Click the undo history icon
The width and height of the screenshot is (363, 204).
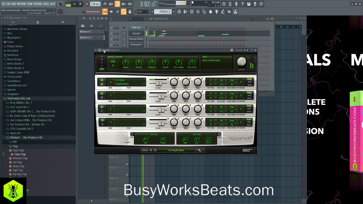tap(224, 4)
